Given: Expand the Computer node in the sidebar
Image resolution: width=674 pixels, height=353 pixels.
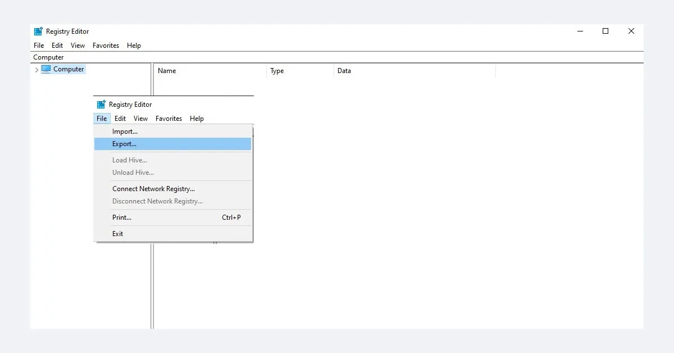Looking at the screenshot, I should 37,69.
